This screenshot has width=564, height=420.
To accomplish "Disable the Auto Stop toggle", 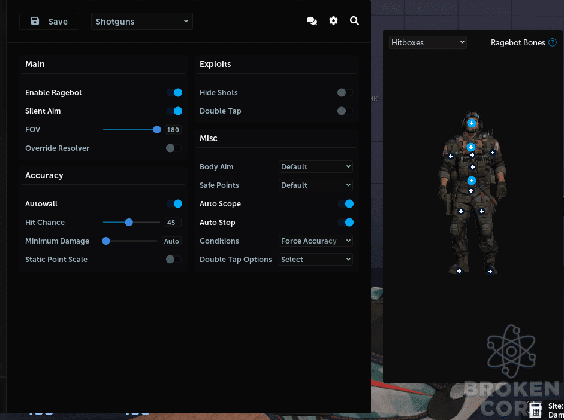I will click(346, 222).
